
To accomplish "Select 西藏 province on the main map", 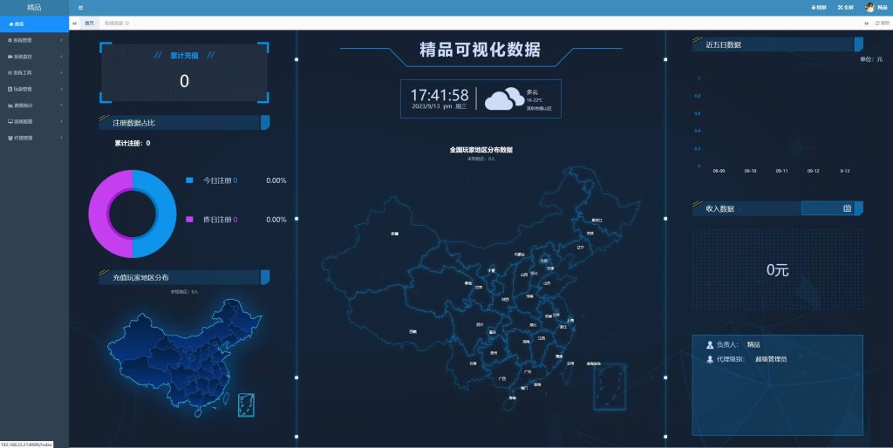I will coord(412,331).
